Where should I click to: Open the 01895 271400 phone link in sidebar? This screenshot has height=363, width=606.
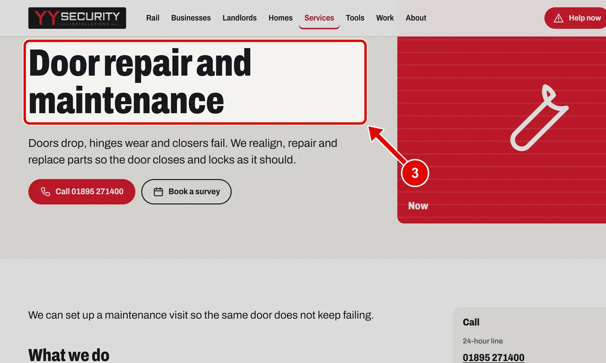tap(493, 357)
